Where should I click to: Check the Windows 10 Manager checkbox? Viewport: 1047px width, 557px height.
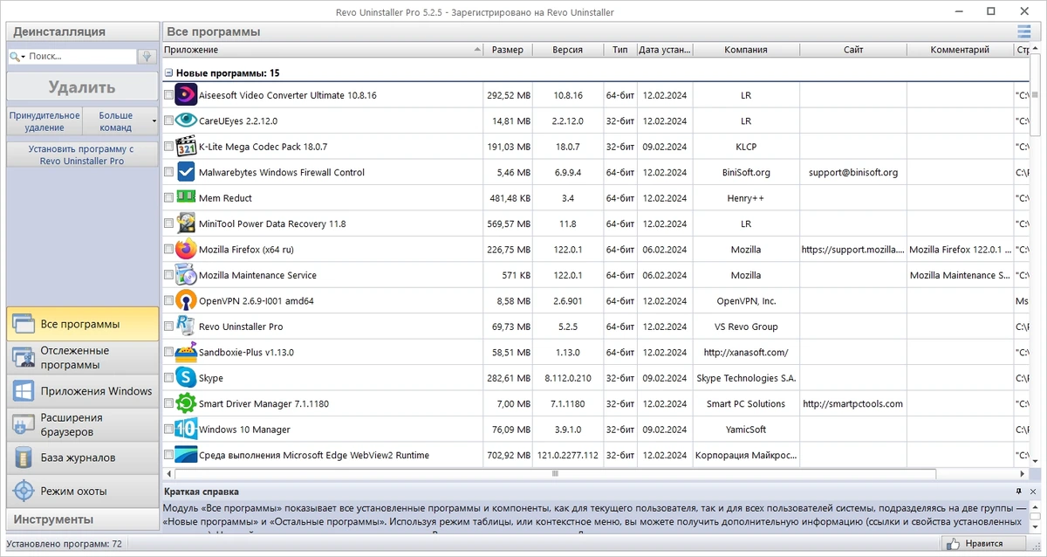pos(168,430)
